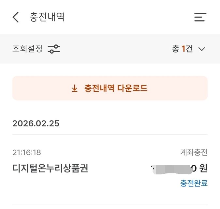Click the orange 1 in the count
Viewport: 220px width, 209px height.
click(183, 49)
